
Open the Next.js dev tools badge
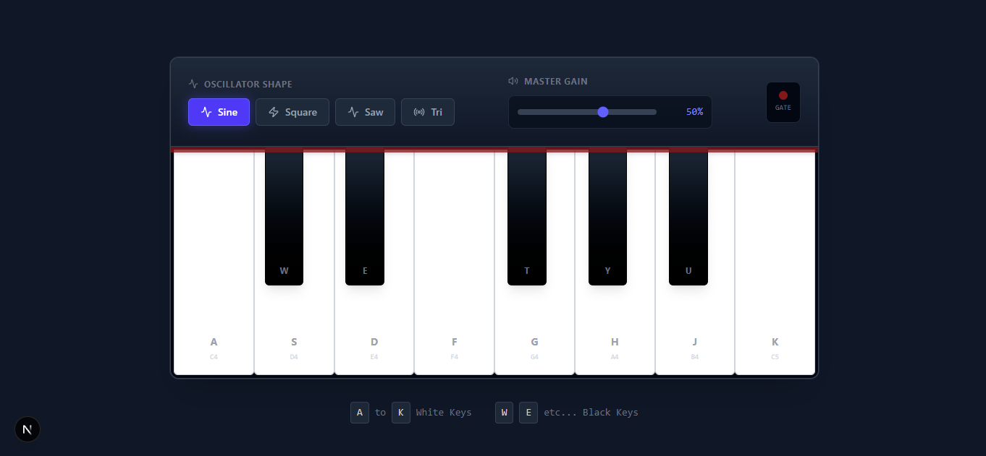coord(28,429)
